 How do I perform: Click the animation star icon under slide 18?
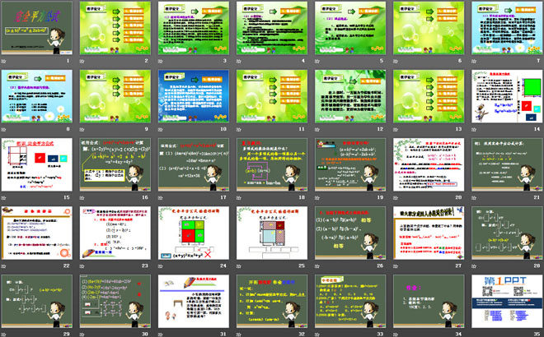[239, 198]
